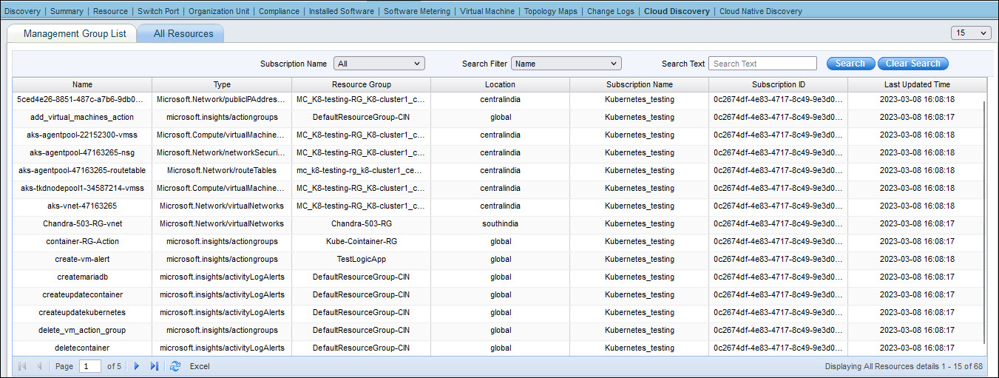Export the table to Excel

[x=200, y=366]
